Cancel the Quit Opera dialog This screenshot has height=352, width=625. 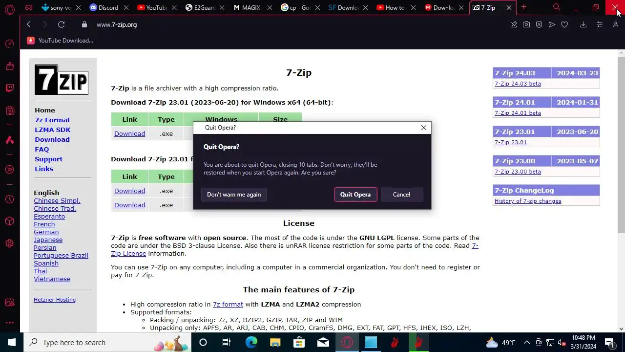point(401,195)
